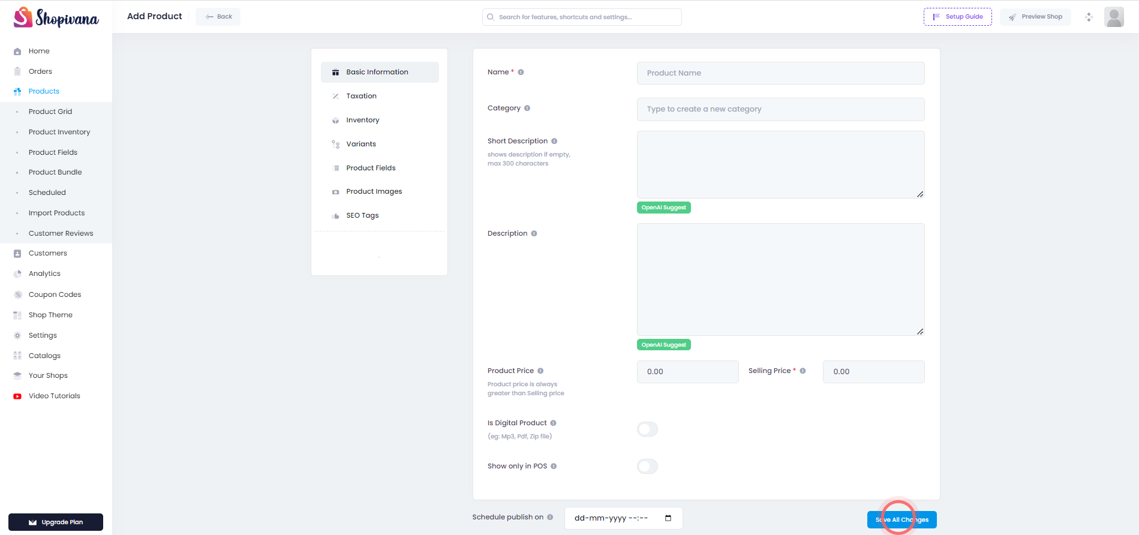Click the Name info icon

(x=521, y=72)
